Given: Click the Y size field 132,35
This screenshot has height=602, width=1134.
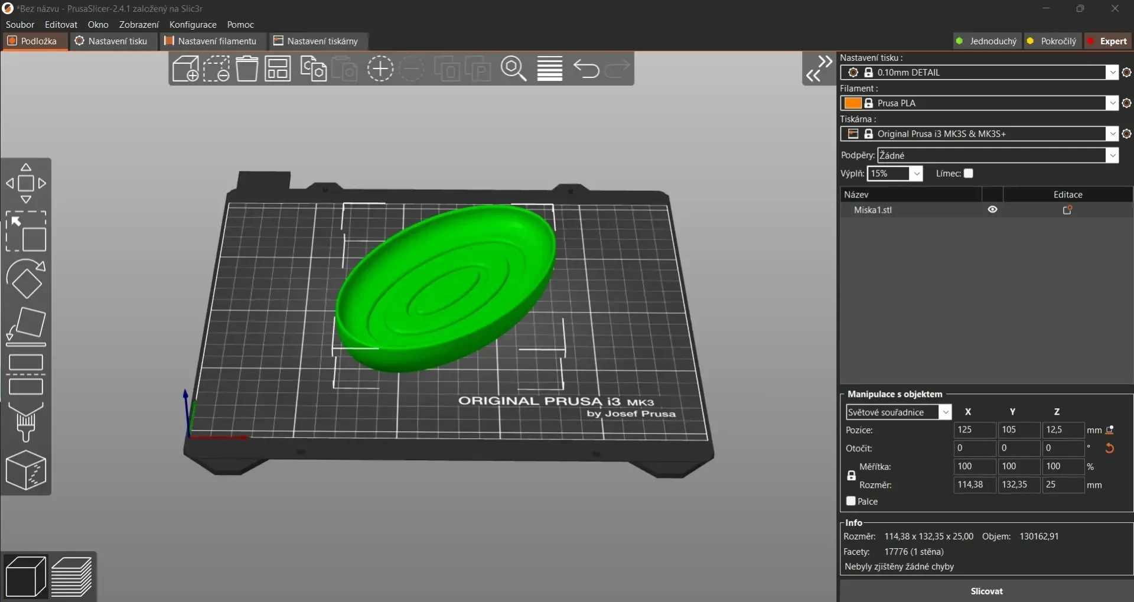Looking at the screenshot, I should [1019, 485].
